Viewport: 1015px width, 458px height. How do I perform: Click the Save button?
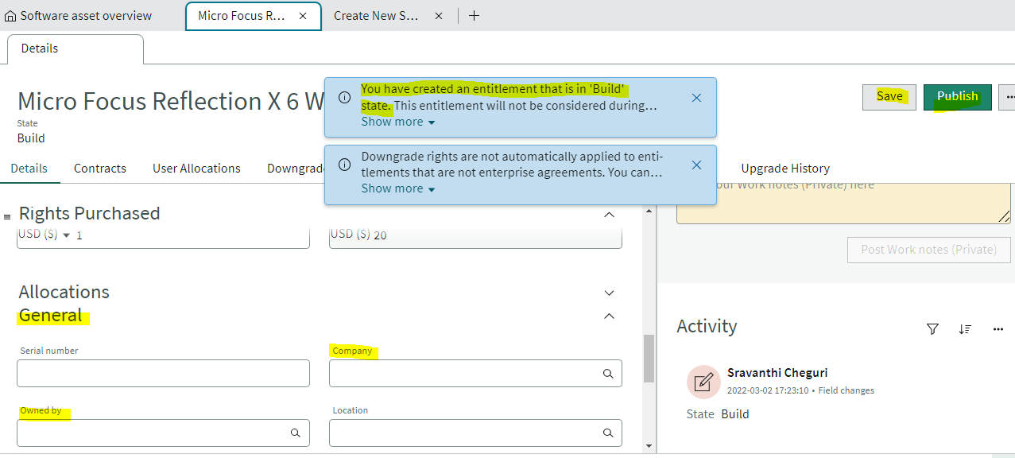[889, 97]
